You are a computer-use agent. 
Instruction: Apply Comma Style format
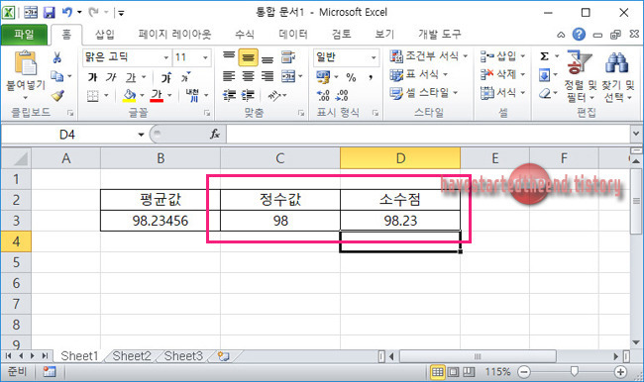[371, 77]
